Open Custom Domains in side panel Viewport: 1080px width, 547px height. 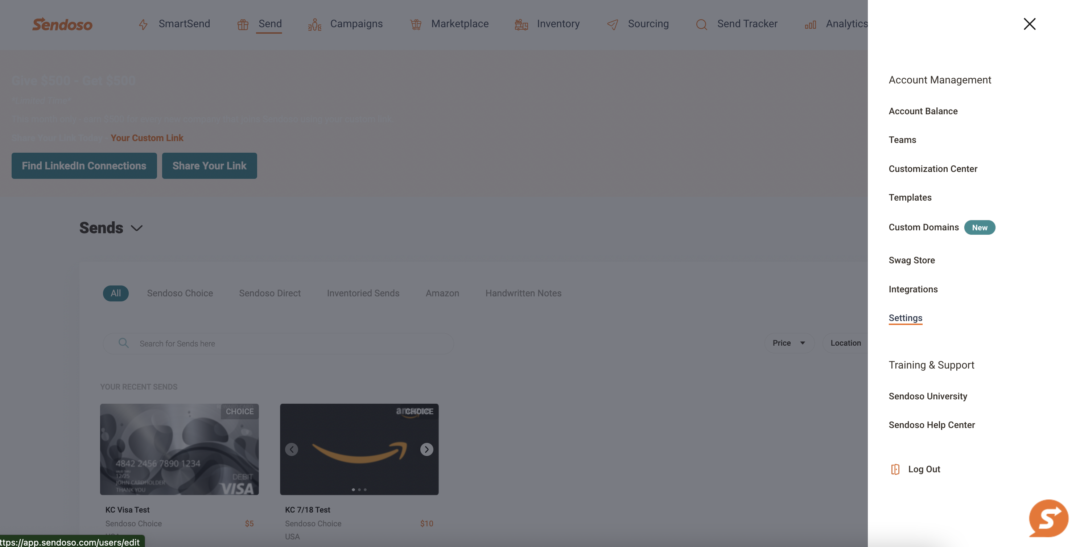[924, 227]
